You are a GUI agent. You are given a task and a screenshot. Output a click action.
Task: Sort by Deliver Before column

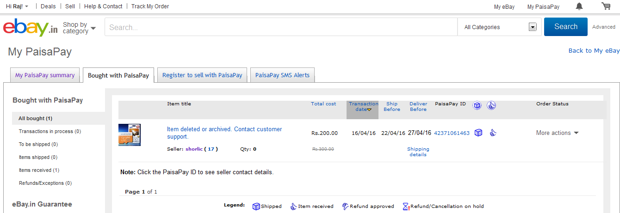pyautogui.click(x=418, y=107)
